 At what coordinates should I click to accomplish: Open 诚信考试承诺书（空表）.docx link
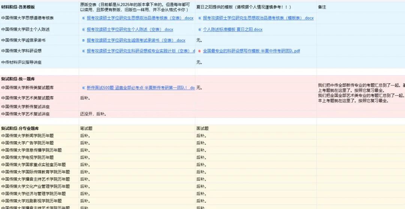[x=136, y=40]
